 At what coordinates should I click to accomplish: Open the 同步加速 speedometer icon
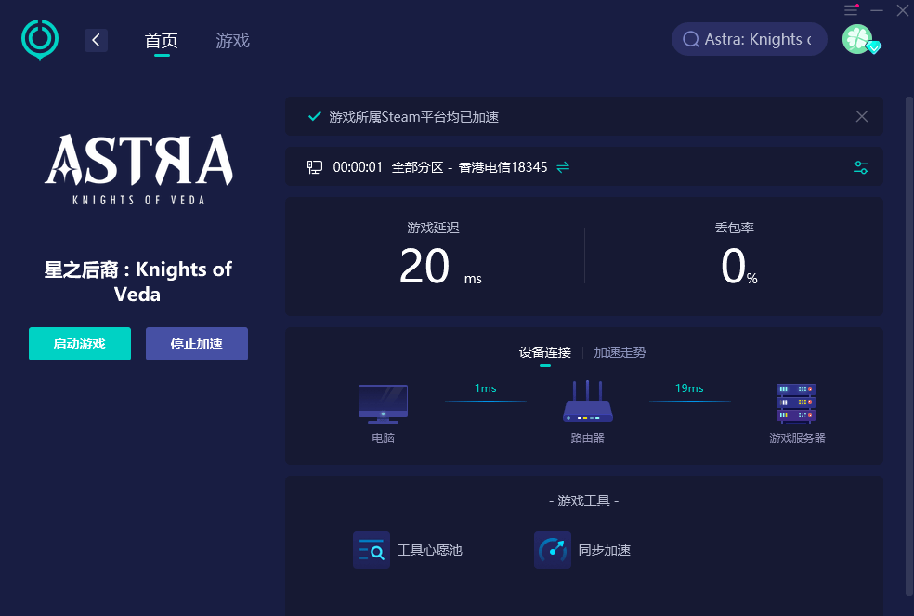tap(553, 549)
